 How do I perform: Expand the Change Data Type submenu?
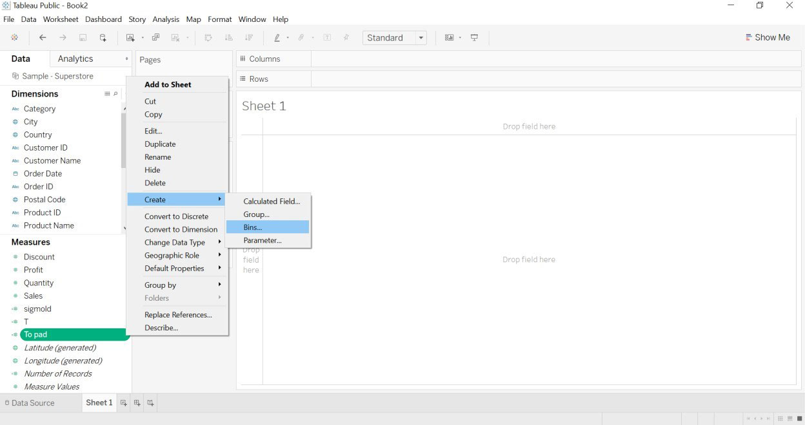177,243
